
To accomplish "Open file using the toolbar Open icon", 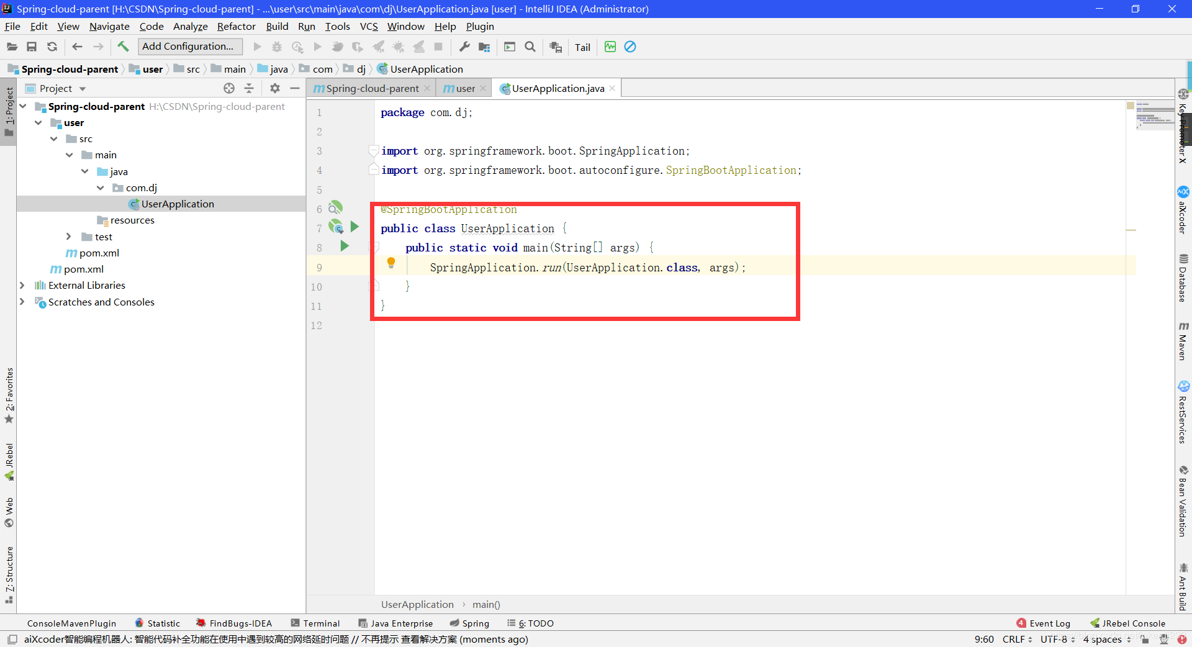I will tap(12, 47).
